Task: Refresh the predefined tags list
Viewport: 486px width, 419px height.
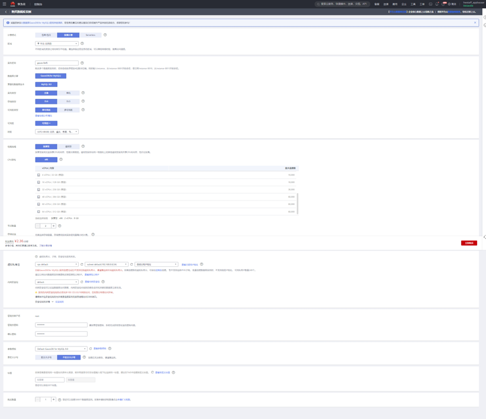Action: 152,372
